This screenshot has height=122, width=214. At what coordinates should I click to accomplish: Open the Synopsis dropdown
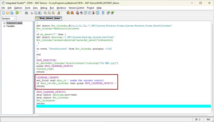pyautogui.click(x=9, y=18)
